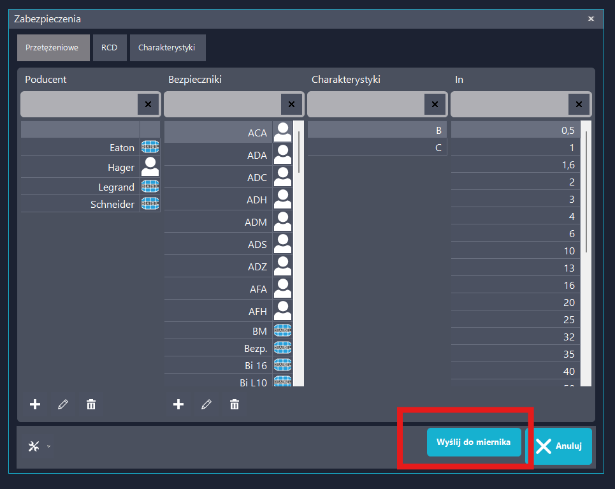The image size is (615, 489).
Task: Add a new fuse with plus icon
Action: pyautogui.click(x=178, y=404)
